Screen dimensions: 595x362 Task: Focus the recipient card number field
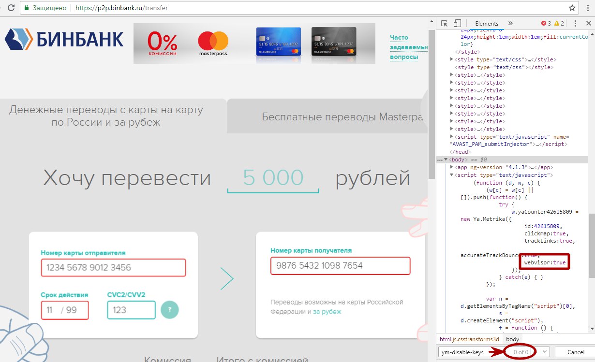[x=341, y=265]
